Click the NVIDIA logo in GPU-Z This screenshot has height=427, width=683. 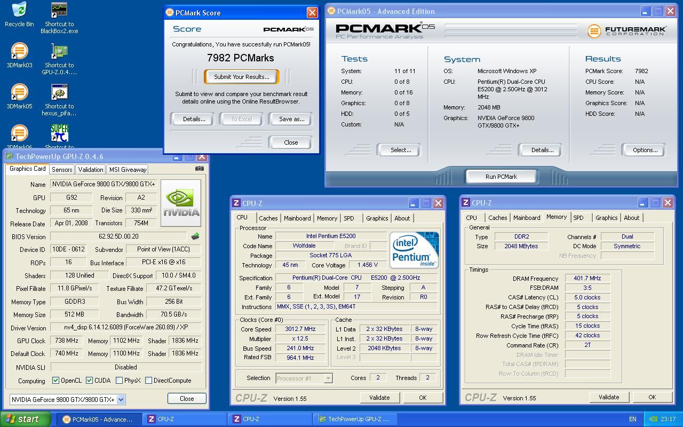pyautogui.click(x=181, y=203)
